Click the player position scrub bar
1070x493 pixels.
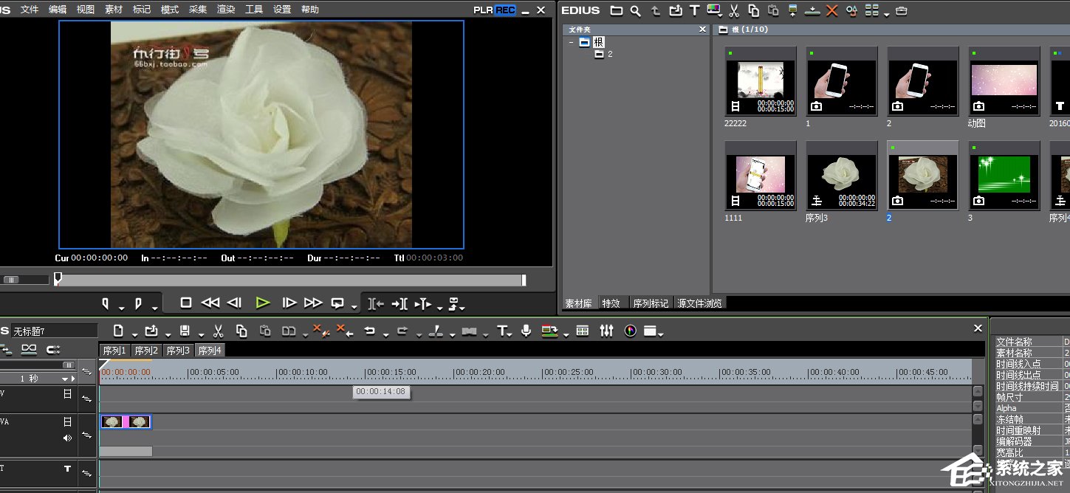click(x=289, y=280)
